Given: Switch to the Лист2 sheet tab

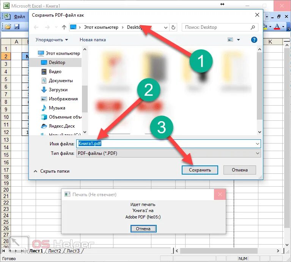Looking at the screenshot, I should click(54, 251).
